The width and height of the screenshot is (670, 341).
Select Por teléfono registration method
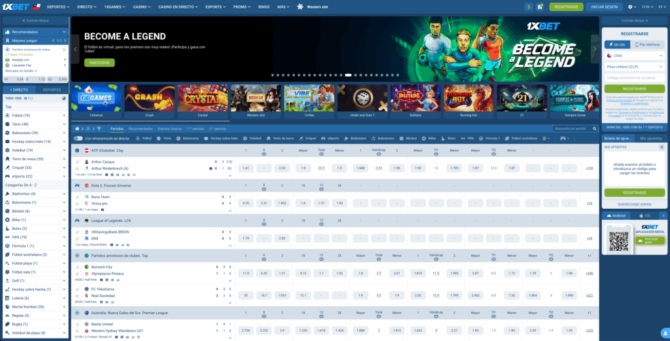coord(647,45)
